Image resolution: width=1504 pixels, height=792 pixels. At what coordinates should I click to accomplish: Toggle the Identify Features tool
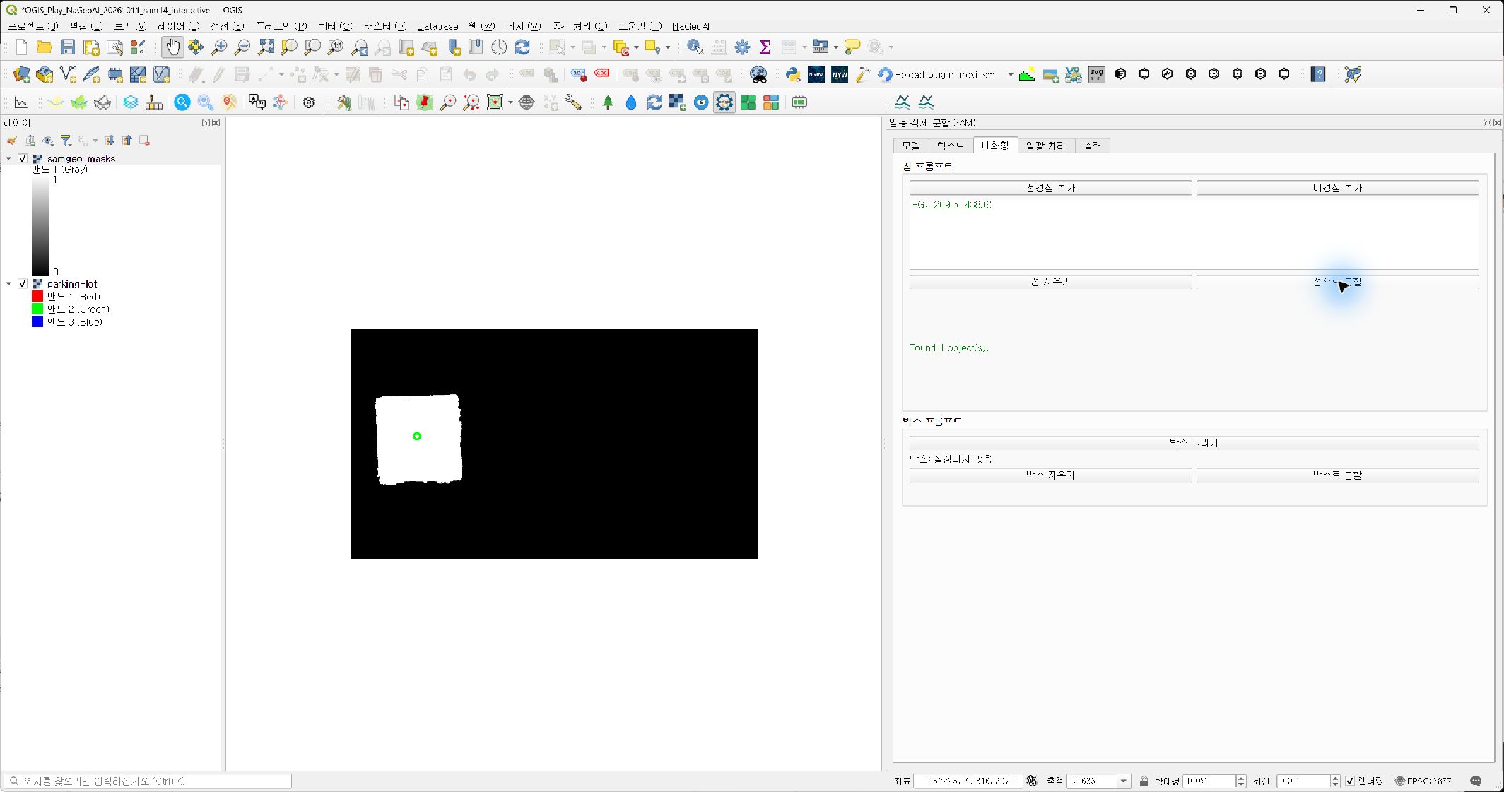[695, 47]
